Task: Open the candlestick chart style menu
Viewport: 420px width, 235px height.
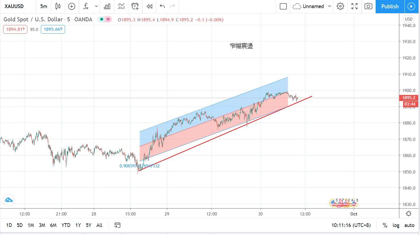Action: pyautogui.click(x=58, y=6)
